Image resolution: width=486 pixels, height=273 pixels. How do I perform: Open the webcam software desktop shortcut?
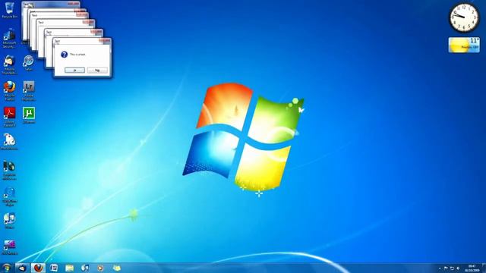[x=9, y=170]
